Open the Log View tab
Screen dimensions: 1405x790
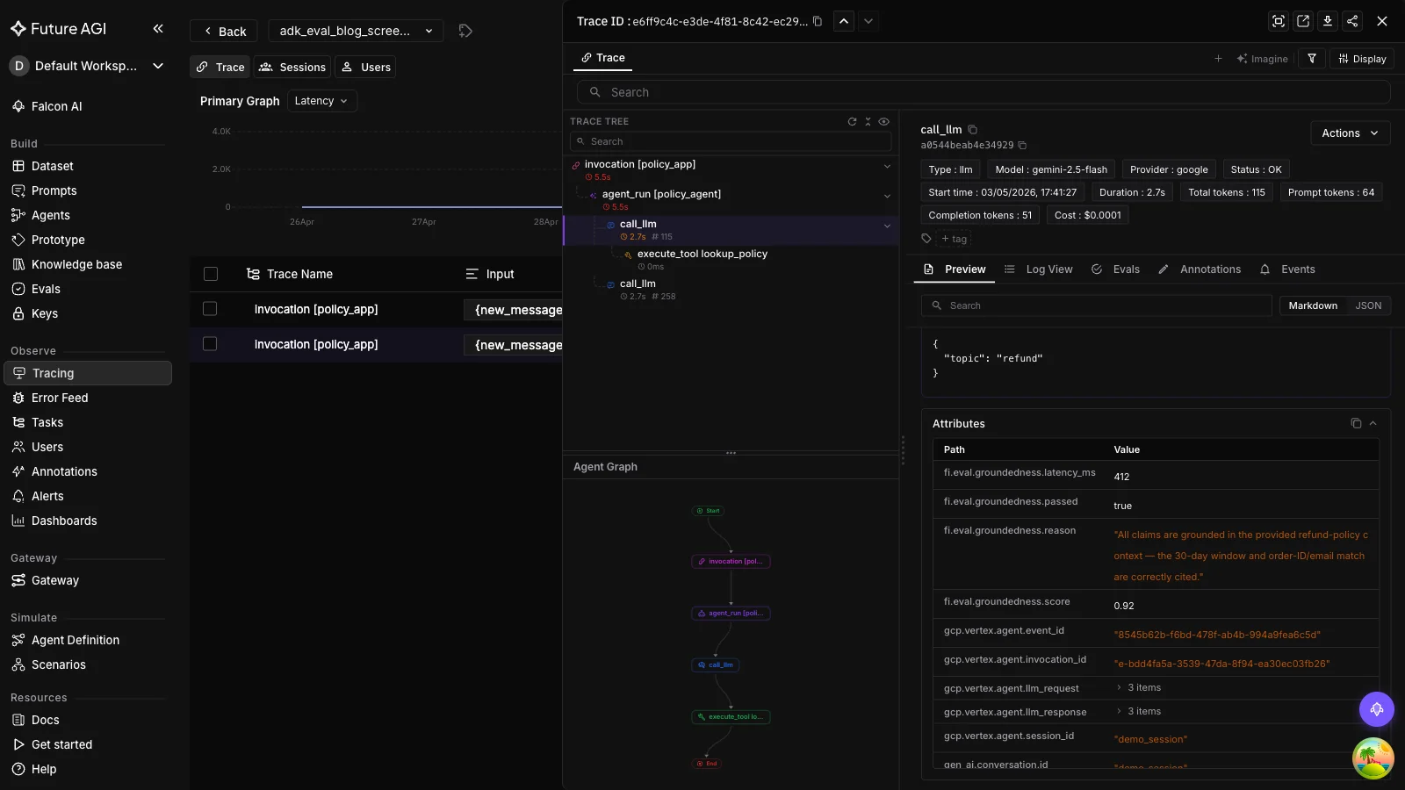[x=1039, y=269]
